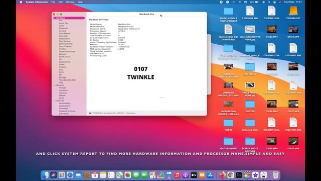Open Calendar app in the dock
321x181 pixels.
pos(95,175)
